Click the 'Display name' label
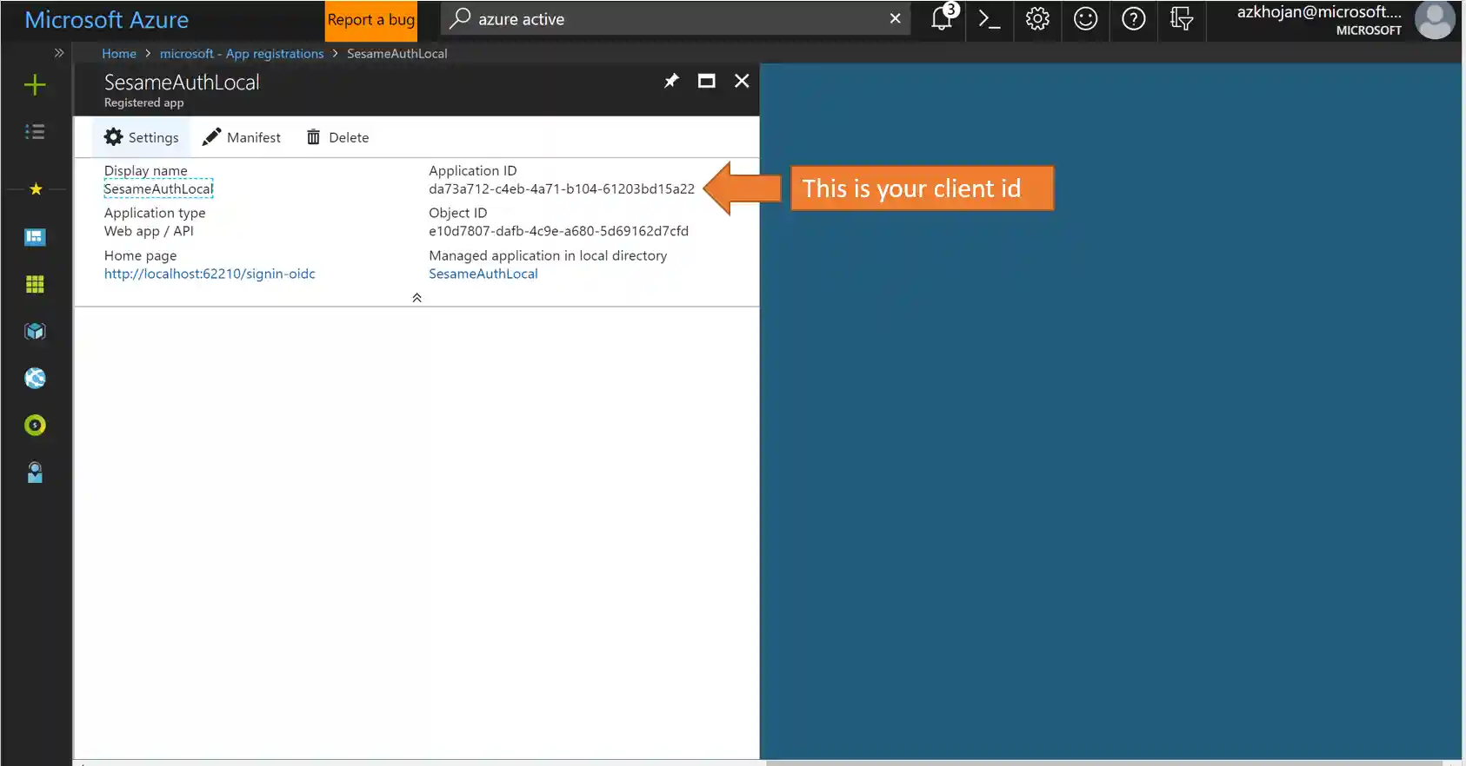Screen dimensions: 1466x766 pyautogui.click(x=146, y=171)
